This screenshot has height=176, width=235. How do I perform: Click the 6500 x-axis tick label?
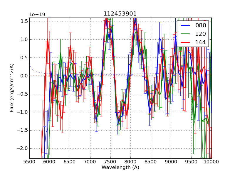70,162
